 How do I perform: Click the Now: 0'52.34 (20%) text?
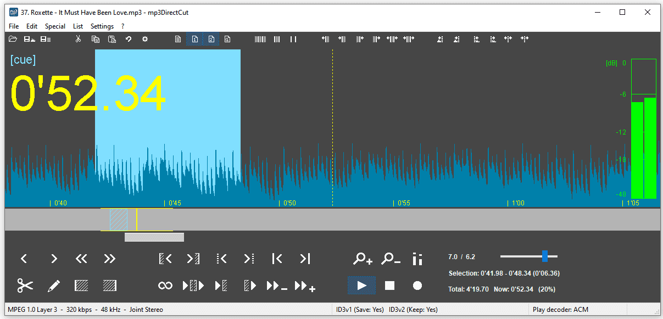[x=526, y=289]
